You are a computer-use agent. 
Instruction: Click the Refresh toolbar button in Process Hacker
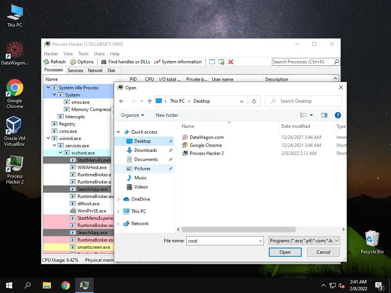point(54,62)
